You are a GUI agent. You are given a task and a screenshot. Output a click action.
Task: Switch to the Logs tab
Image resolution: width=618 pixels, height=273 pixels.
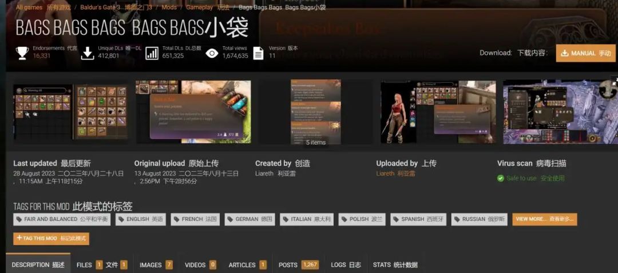click(346, 265)
